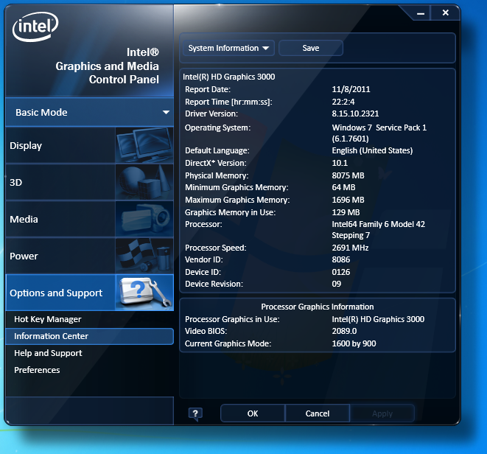Open Hot Key Manager
The width and height of the screenshot is (487, 454).
48,319
